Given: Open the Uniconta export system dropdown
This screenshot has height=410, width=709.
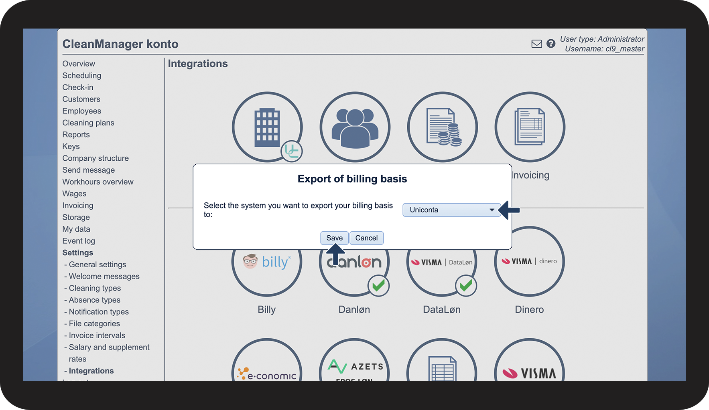Looking at the screenshot, I should (x=451, y=210).
